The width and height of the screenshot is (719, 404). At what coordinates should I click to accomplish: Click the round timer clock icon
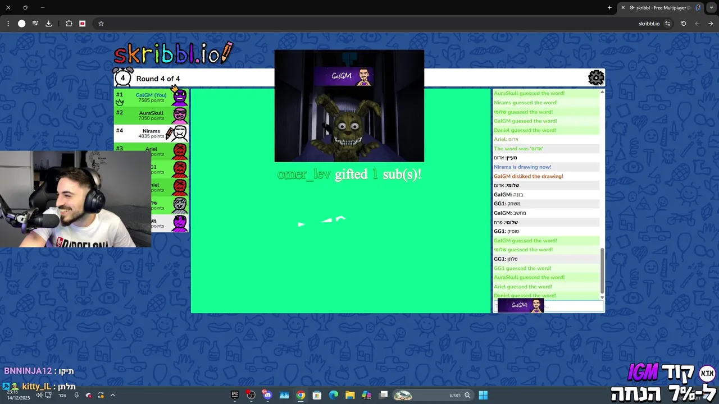[x=122, y=77]
